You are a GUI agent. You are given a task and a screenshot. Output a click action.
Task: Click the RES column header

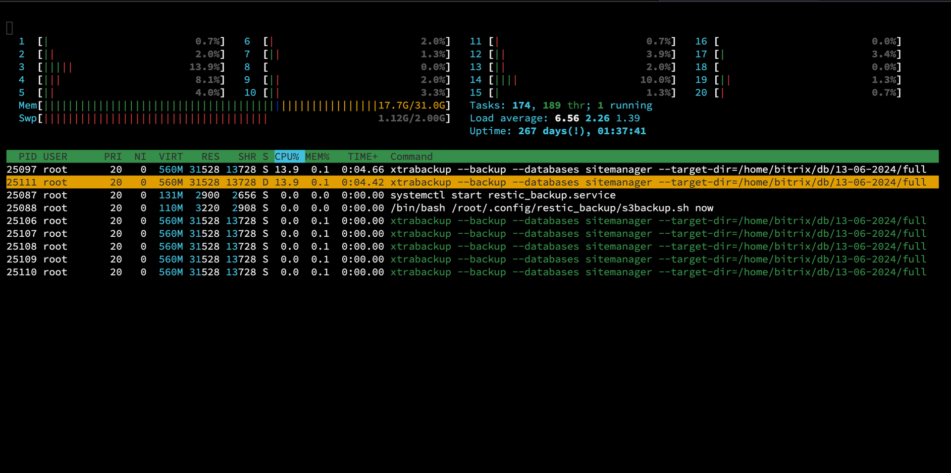[210, 157]
